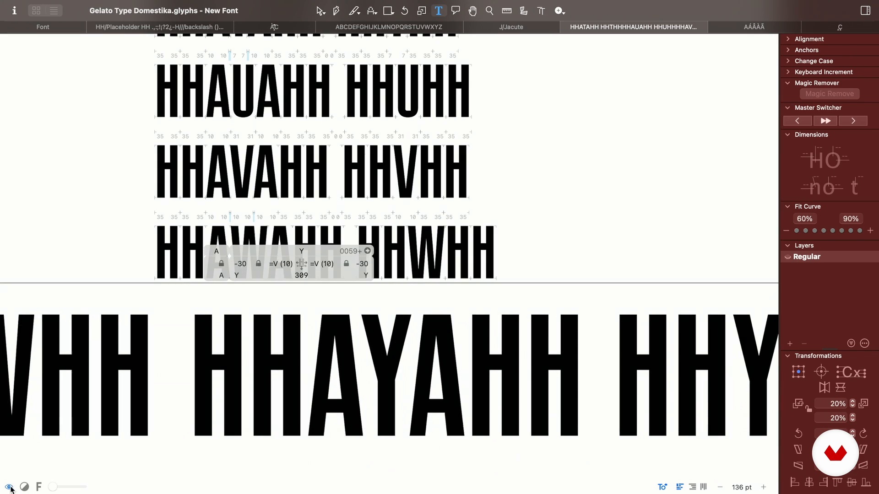
Task: Select the Zoom magnifier tool
Action: (489, 11)
